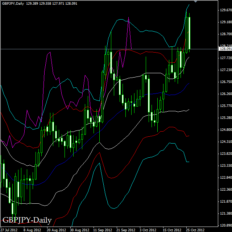232x232 pixels.
Task: Click the 124.800 price scale label
Action: pyautogui.click(x=226, y=130)
